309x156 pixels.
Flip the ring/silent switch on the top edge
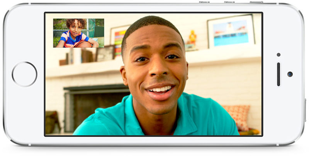[x=256, y=2]
